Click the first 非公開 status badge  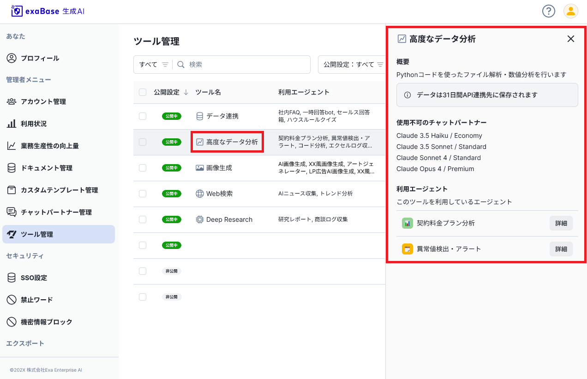[172, 271]
